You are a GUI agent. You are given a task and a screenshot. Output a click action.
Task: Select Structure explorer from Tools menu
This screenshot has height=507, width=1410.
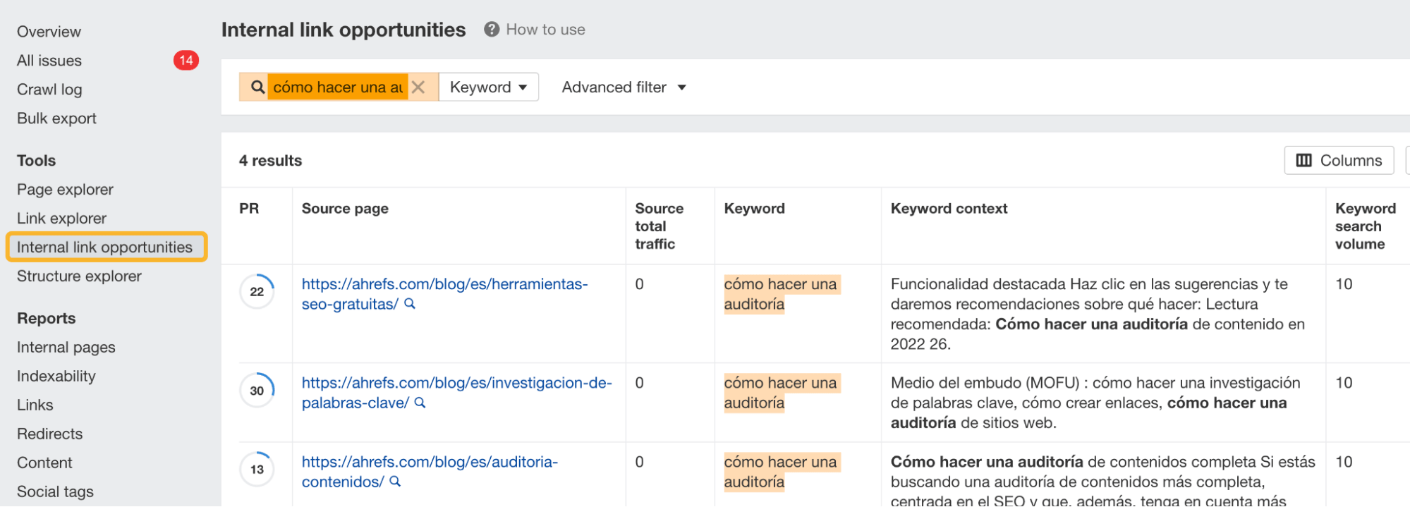click(x=79, y=276)
